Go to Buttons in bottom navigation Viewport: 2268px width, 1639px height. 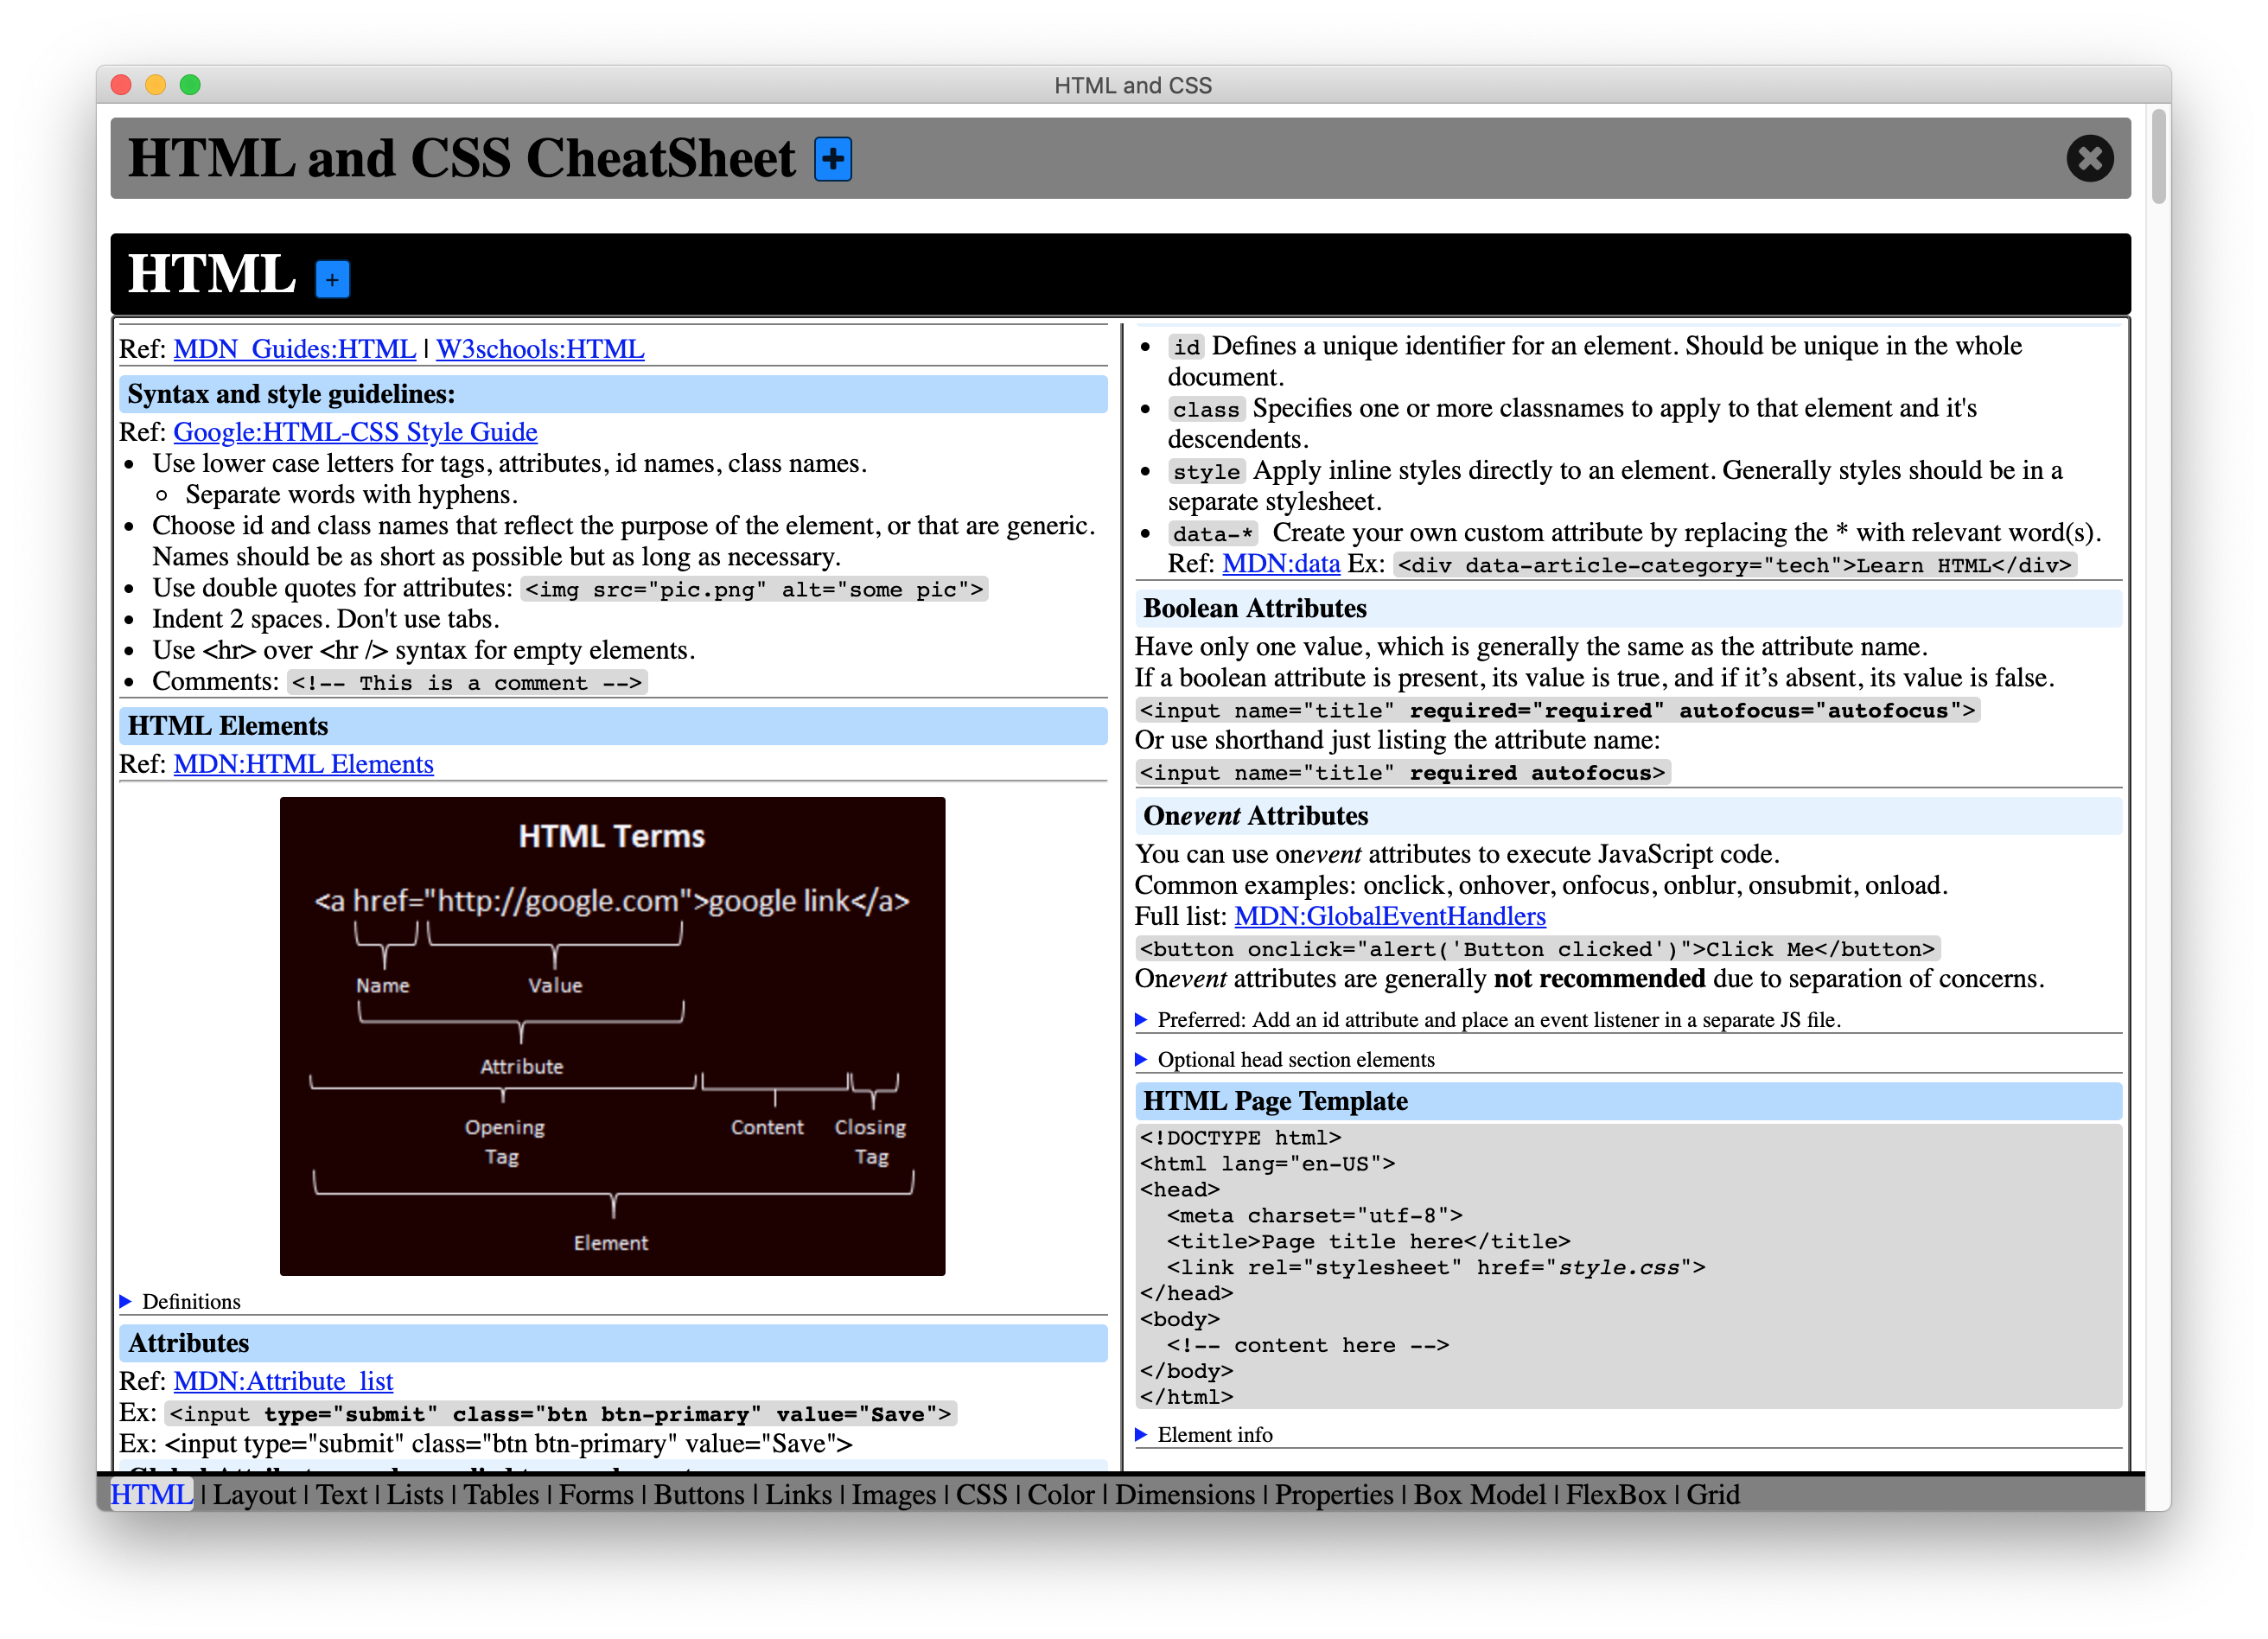(x=699, y=1493)
